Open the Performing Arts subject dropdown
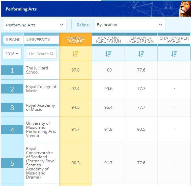The image size is (191, 186). (35, 25)
